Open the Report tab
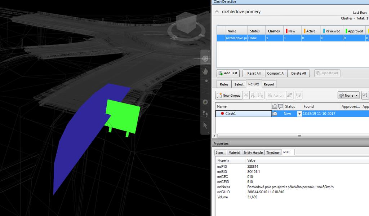Image resolution: width=369 pixels, height=216 pixels. click(x=269, y=84)
